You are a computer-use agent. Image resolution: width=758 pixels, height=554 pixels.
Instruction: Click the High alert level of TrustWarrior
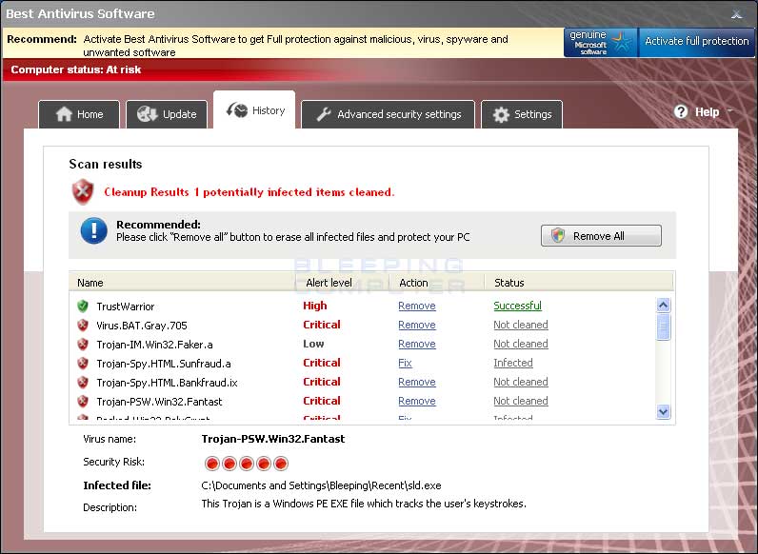314,306
